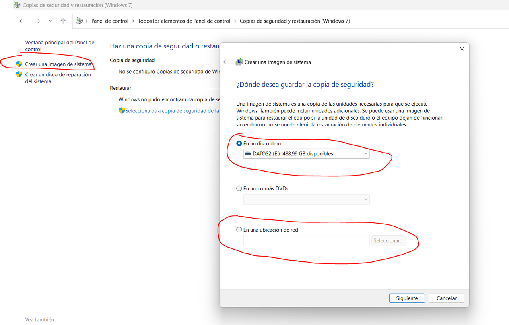This screenshot has width=509, height=325.
Task: Click the Haz una copia de seguridad heading
Action: (x=165, y=46)
